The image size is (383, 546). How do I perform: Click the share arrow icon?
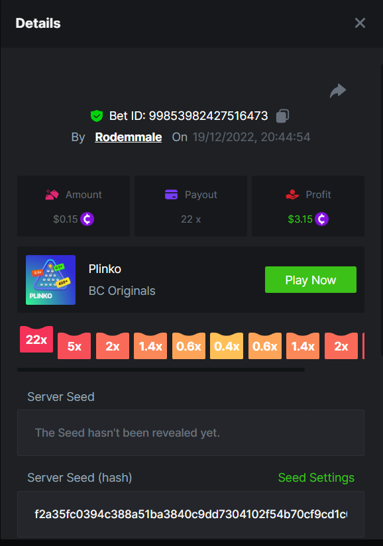pyautogui.click(x=338, y=91)
